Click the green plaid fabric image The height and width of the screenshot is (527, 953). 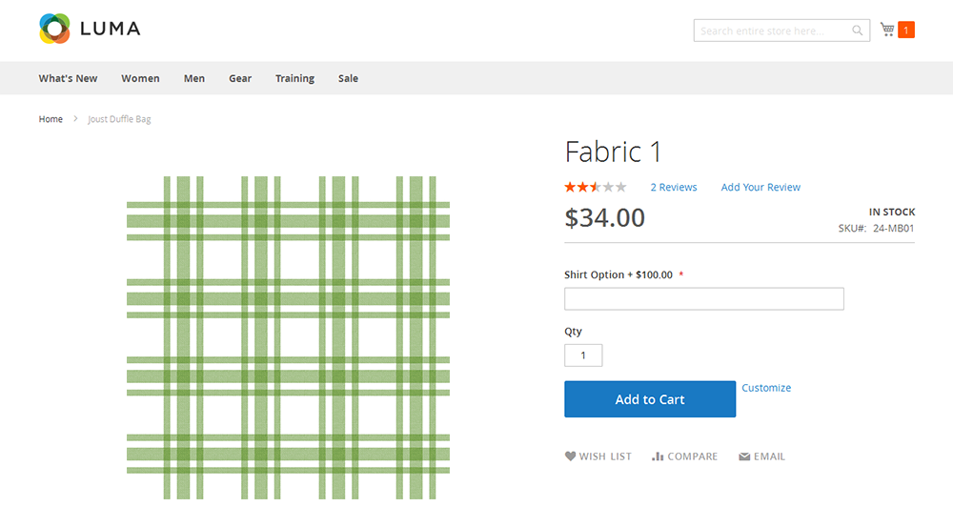point(288,338)
